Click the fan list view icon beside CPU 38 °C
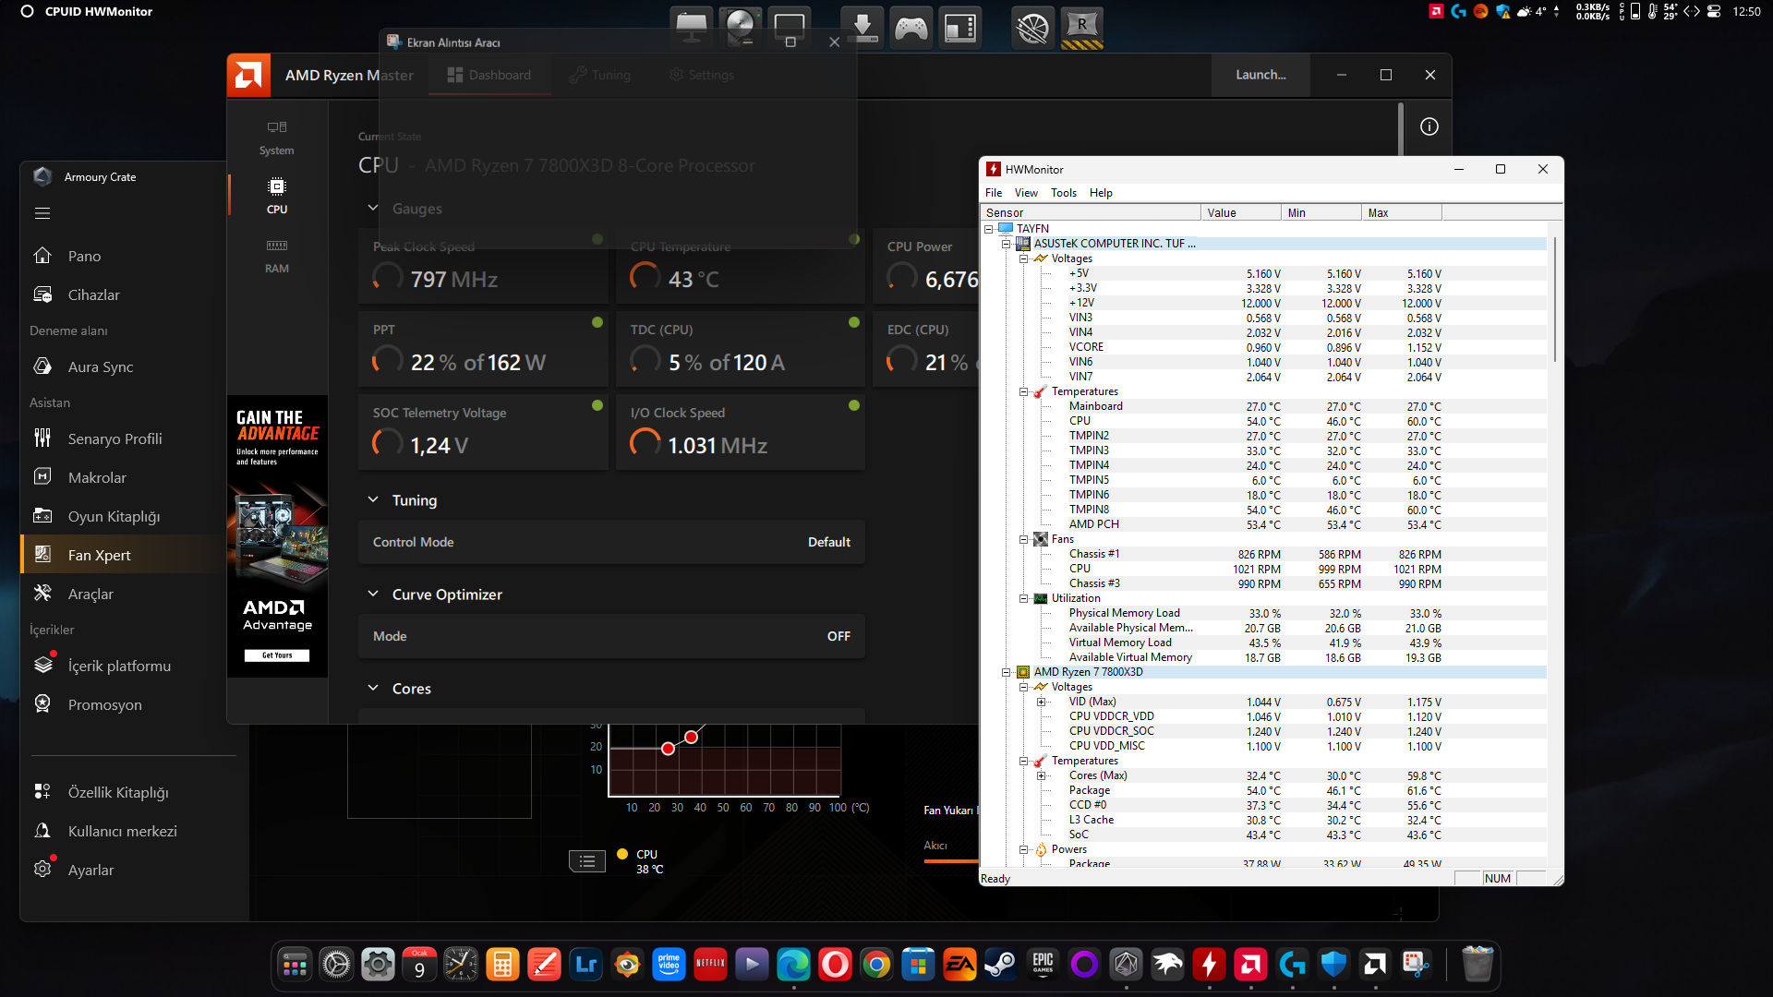1773x997 pixels. click(x=587, y=861)
